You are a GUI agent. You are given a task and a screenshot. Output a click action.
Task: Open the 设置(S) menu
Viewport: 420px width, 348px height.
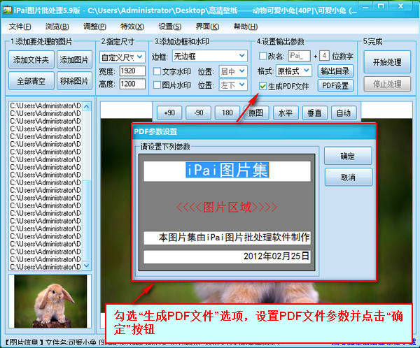tap(170, 27)
